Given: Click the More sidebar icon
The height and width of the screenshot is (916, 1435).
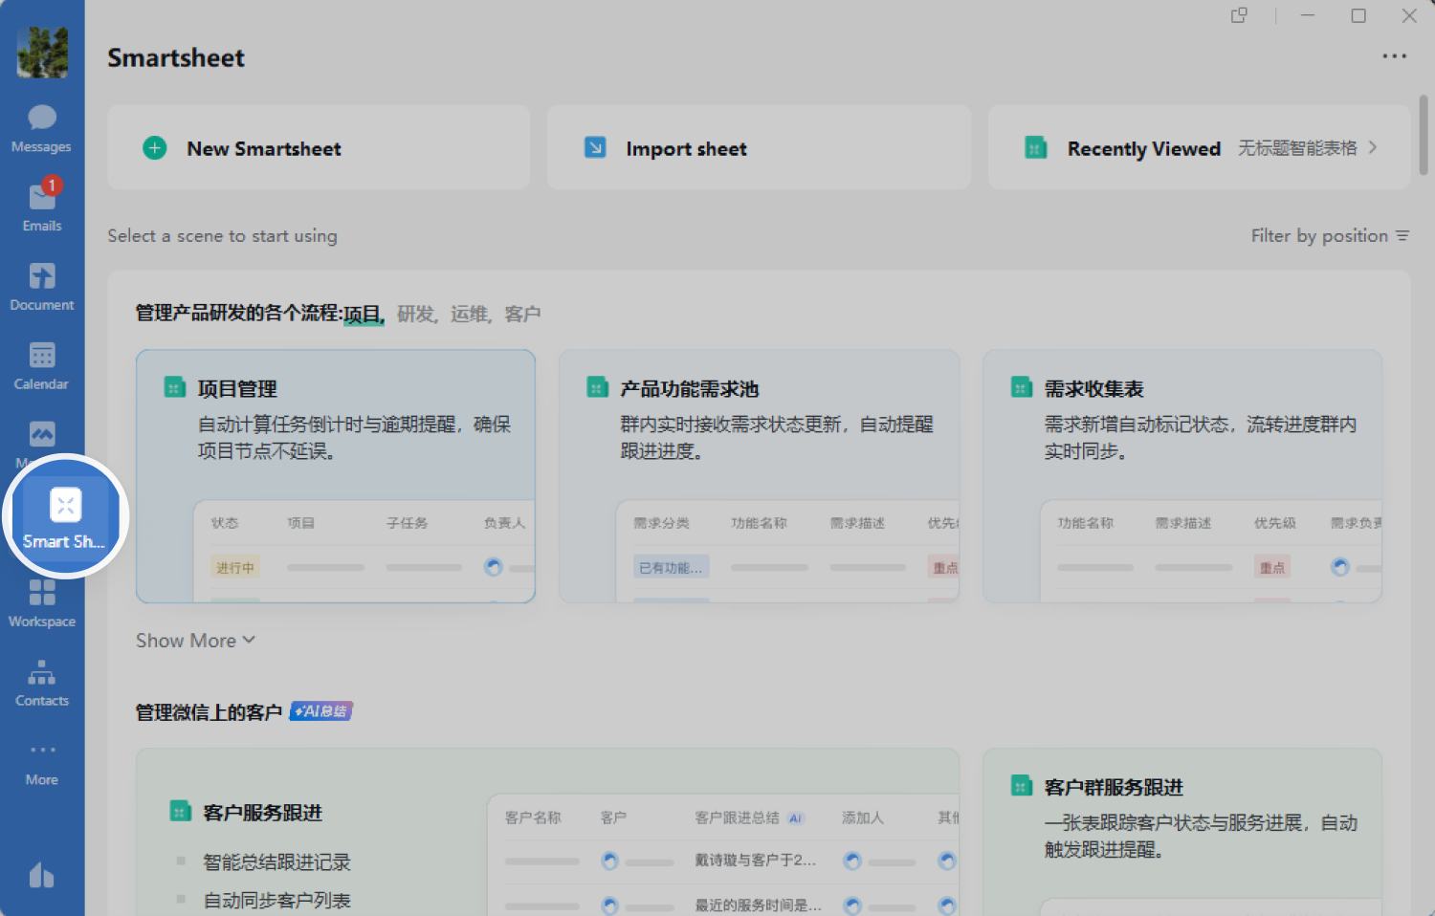Looking at the screenshot, I should 42,762.
